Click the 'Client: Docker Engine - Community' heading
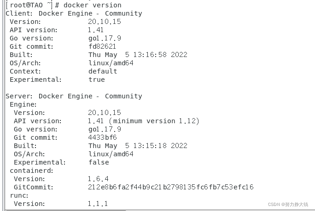This screenshot has height=211, width=315. (74, 13)
